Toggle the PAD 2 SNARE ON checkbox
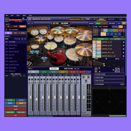This screenshot has height=131, width=131. pyautogui.click(x=94, y=27)
